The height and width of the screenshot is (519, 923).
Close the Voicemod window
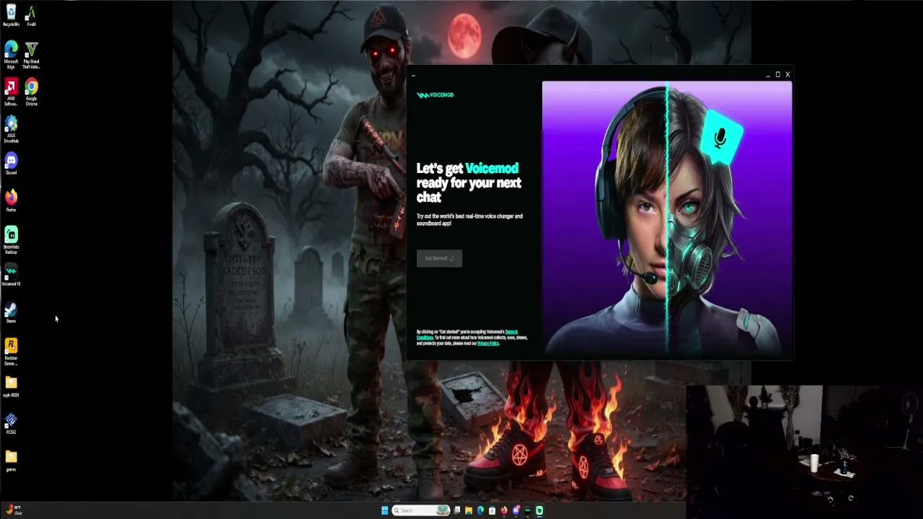pyautogui.click(x=787, y=74)
